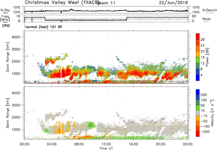The image size is (217, 150).
Task: Click the 'Time UT' axis label
Action: [x=106, y=148]
